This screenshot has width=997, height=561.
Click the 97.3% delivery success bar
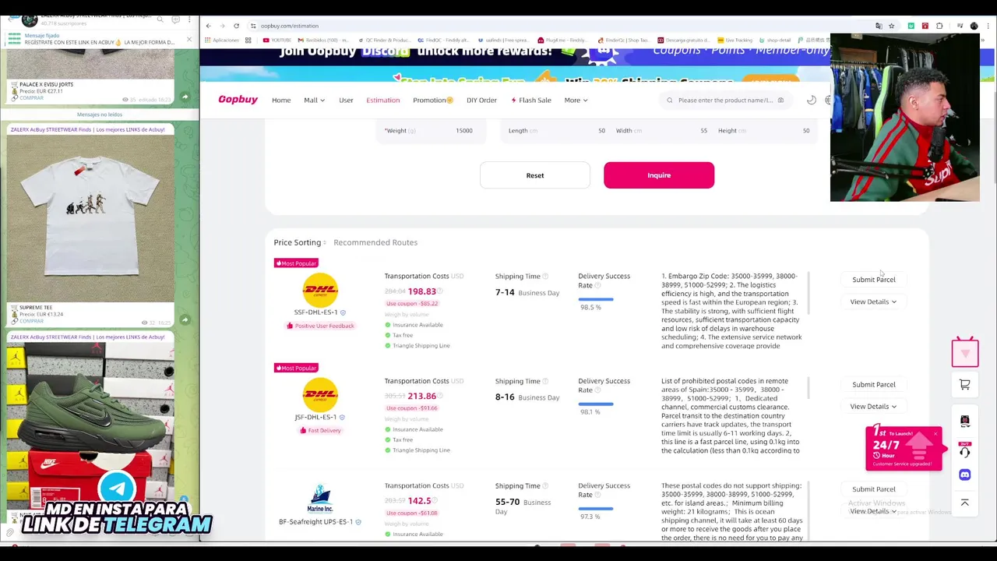coord(596,509)
